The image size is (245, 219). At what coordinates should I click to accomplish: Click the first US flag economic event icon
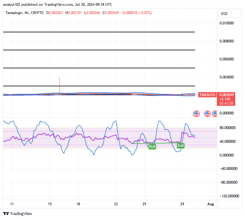tap(196, 114)
